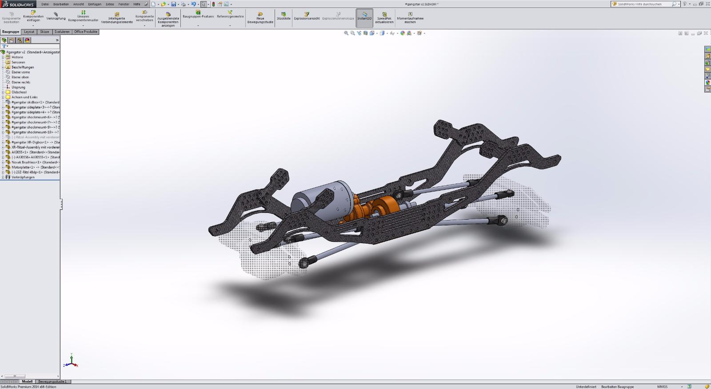
Task: Click the Open file icon
Action: click(163, 4)
